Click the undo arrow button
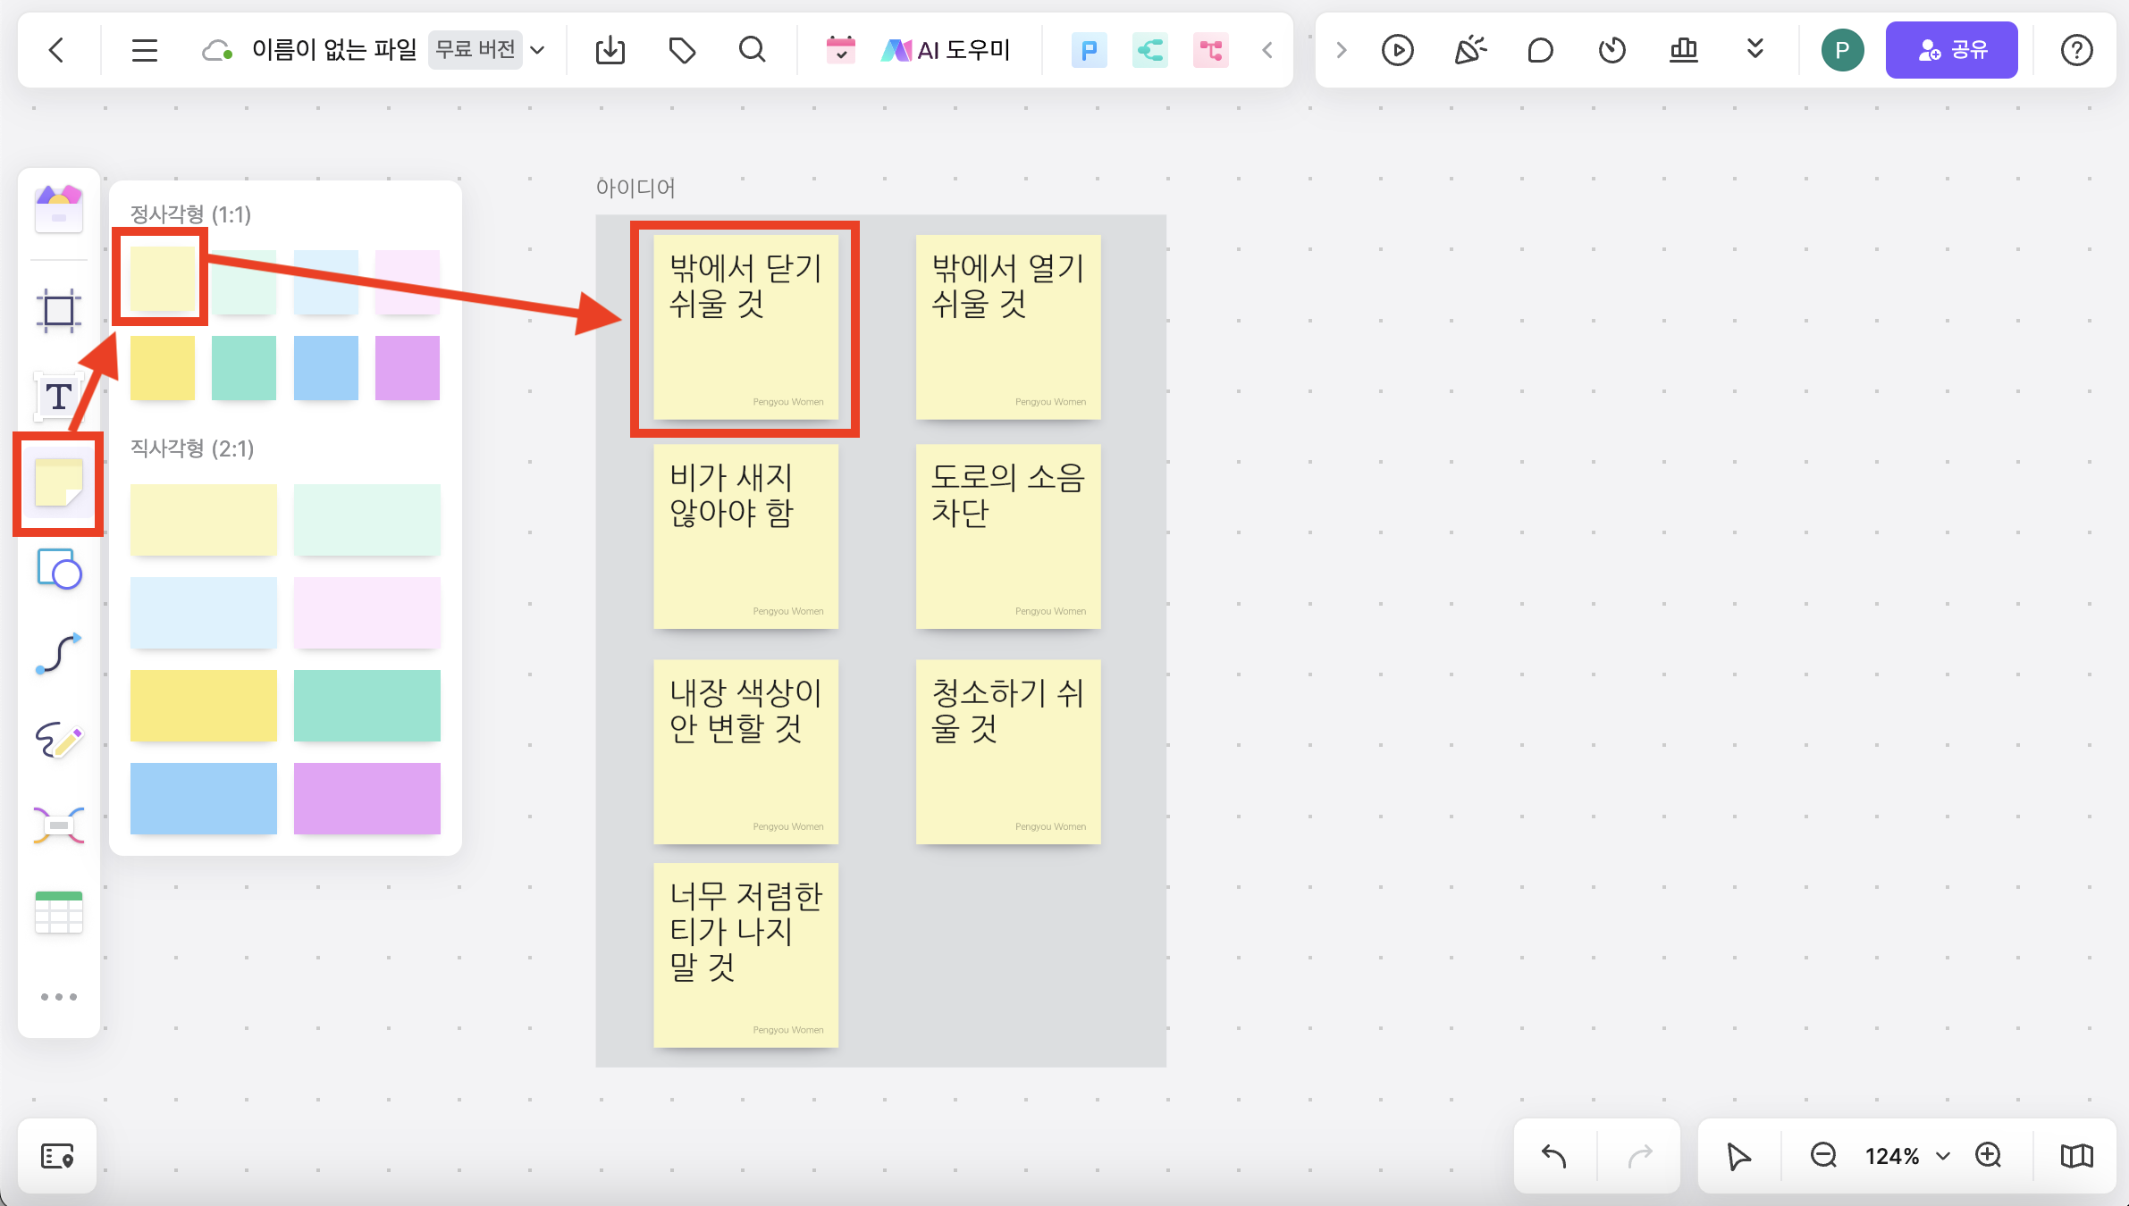2129x1206 pixels. 1554,1156
